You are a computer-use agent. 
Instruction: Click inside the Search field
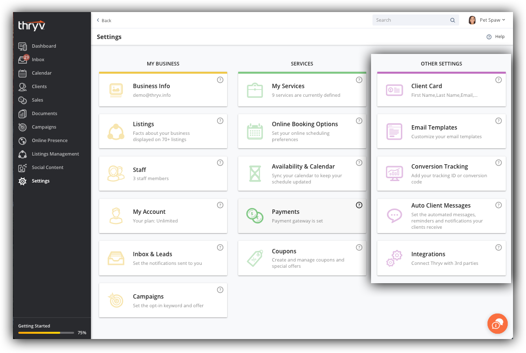click(x=415, y=20)
